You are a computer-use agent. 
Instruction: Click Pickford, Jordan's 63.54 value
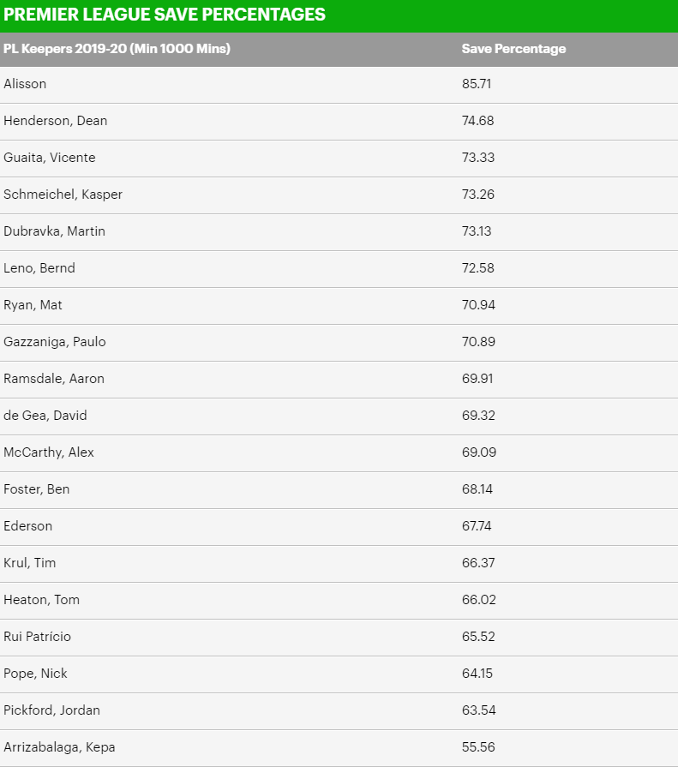479,710
